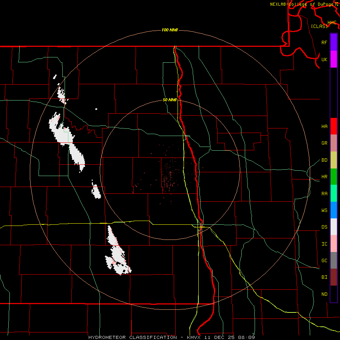The width and height of the screenshot is (340, 340).
Task: Select the "HA" legend label
Action: [x=324, y=127]
